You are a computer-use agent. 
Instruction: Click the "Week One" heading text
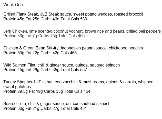coord(13,5)
